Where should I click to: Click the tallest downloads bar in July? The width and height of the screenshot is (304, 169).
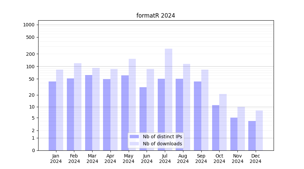[169, 98]
